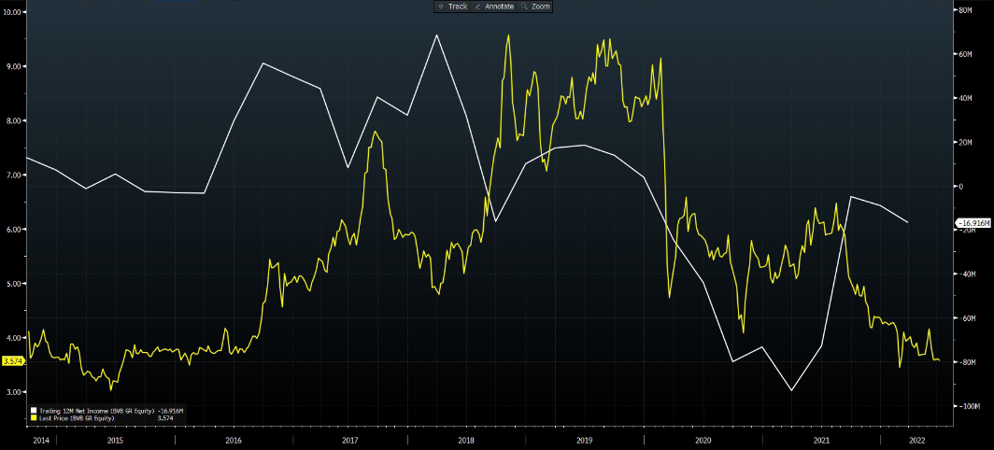Select legend entry Last Price (BVB GR Equity)
The image size is (994, 450).
click(x=77, y=418)
